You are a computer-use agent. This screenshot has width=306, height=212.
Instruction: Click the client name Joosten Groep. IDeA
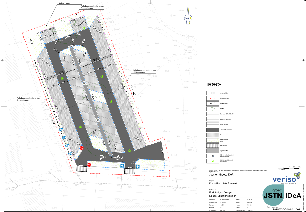(x=221, y=175)
